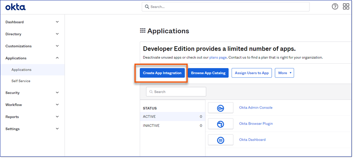
Task: Expand the Settings menu chevron
Action: [x=57, y=129]
